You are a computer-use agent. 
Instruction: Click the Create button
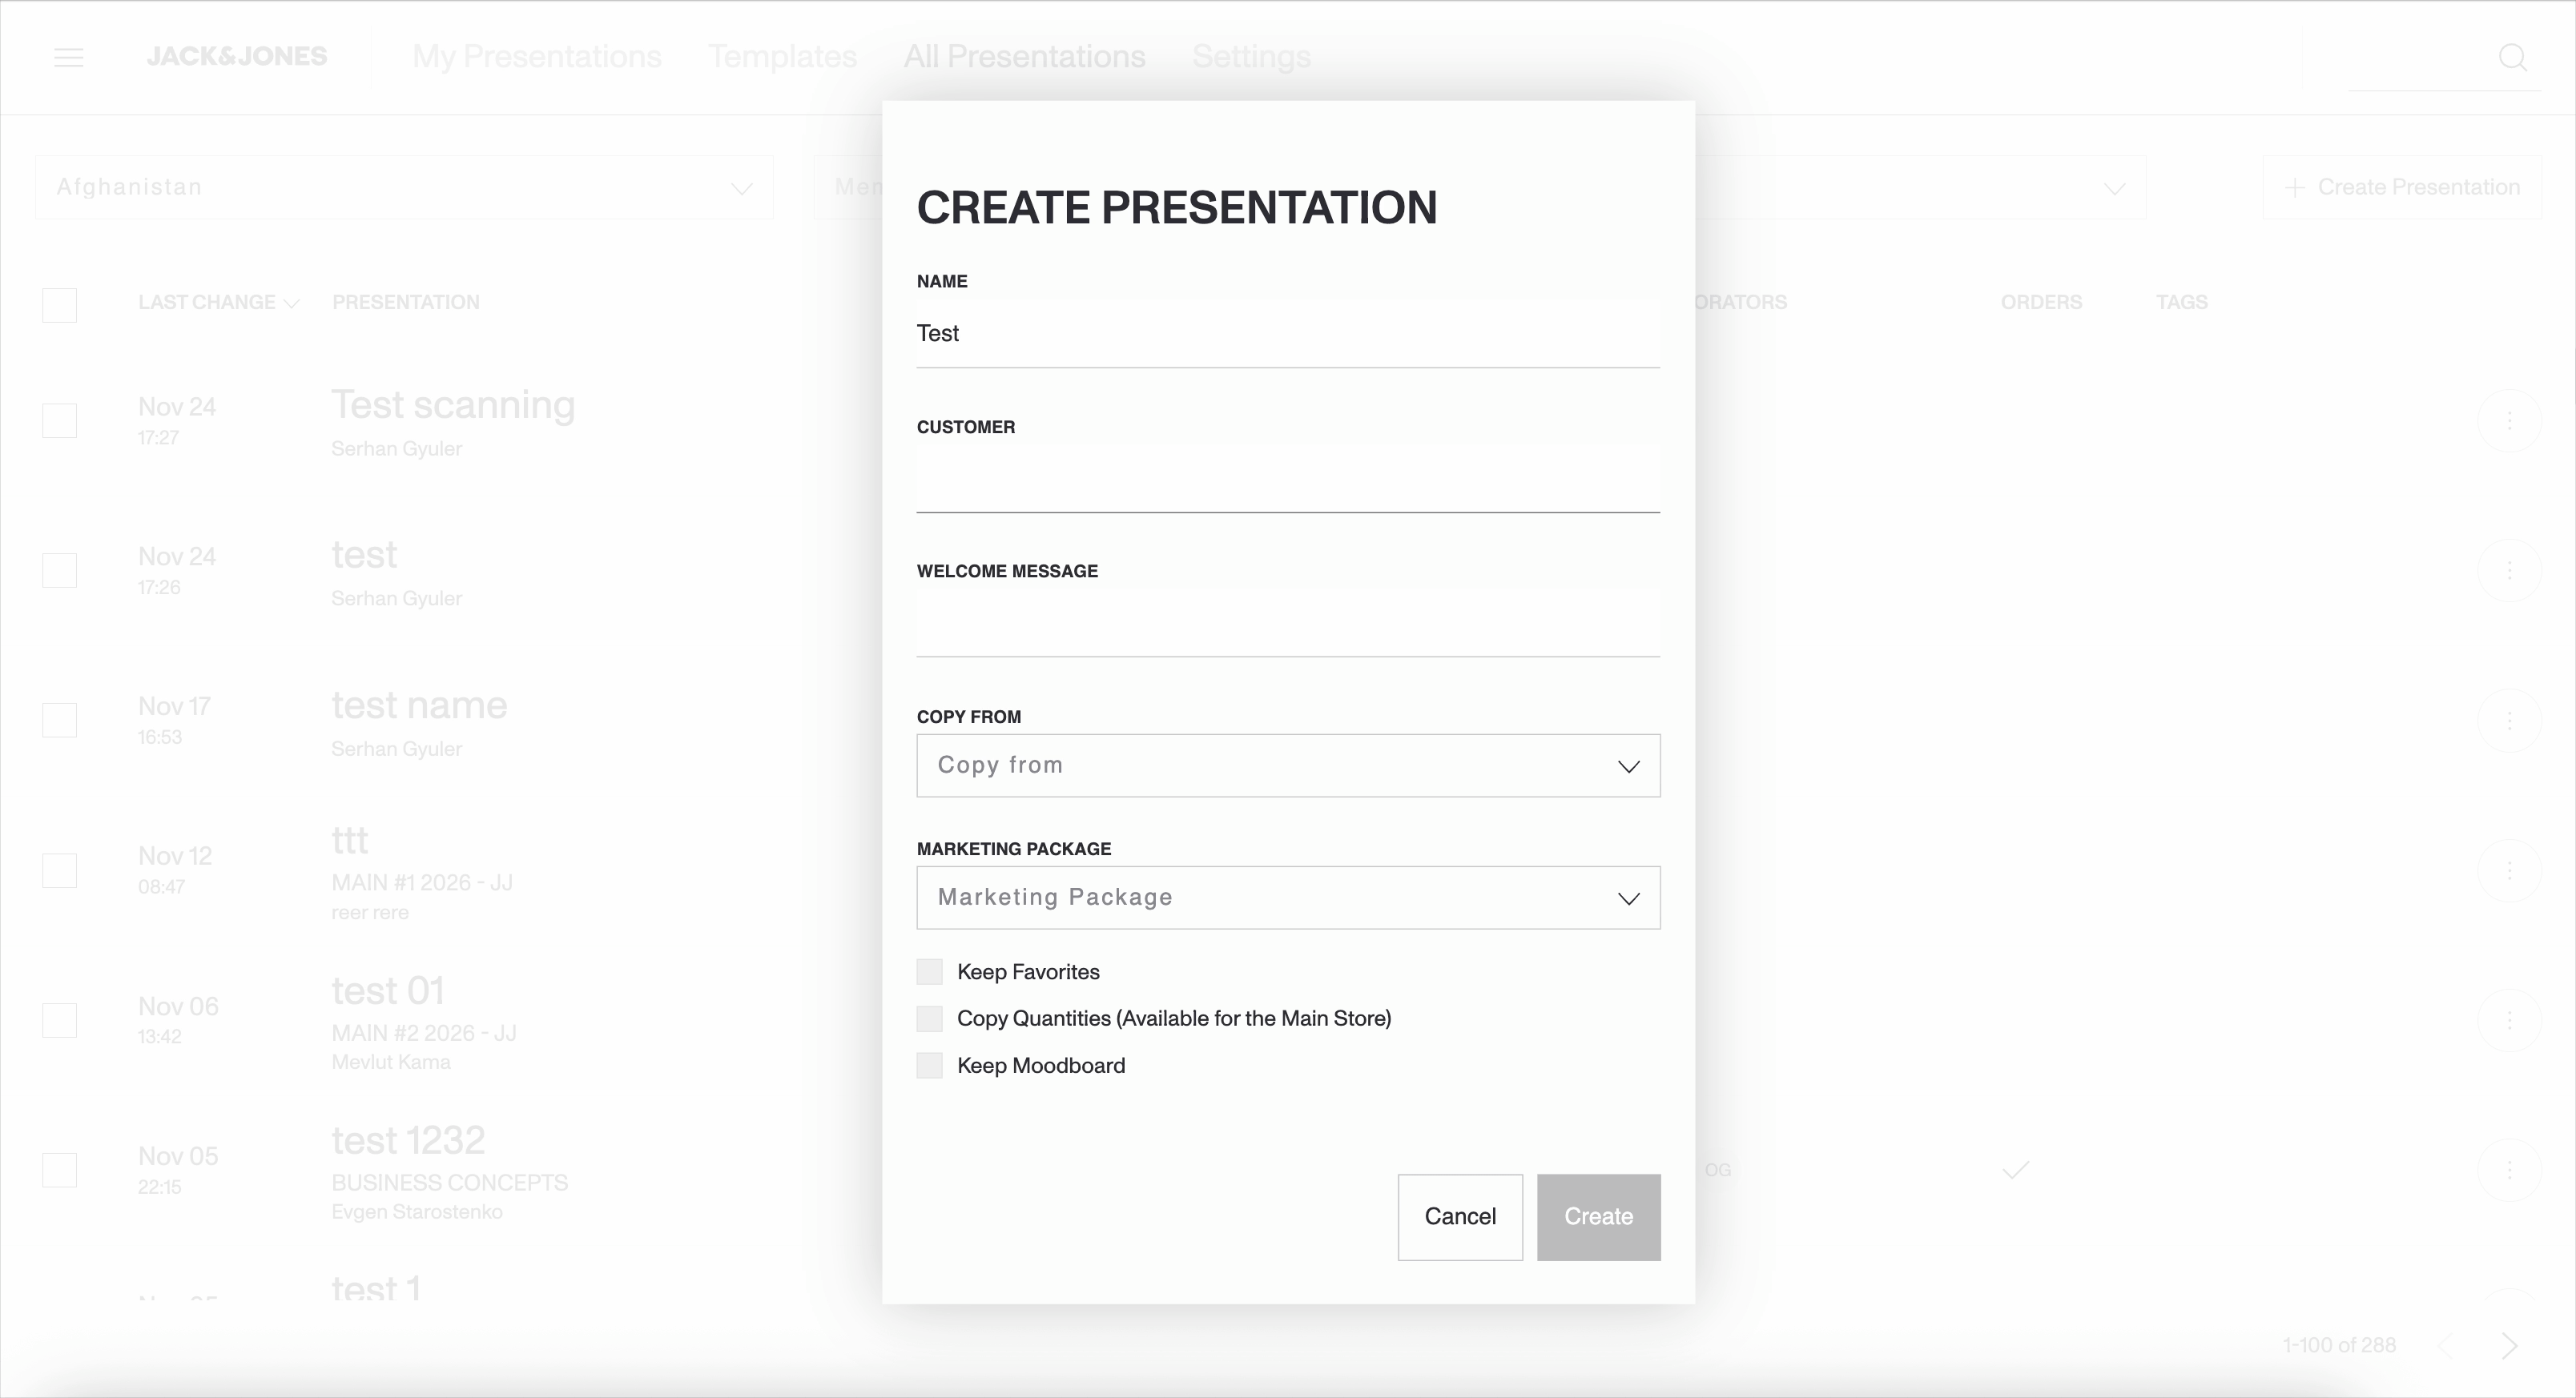(1598, 1216)
